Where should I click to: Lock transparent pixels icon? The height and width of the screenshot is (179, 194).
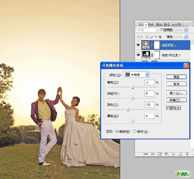pos(147,37)
